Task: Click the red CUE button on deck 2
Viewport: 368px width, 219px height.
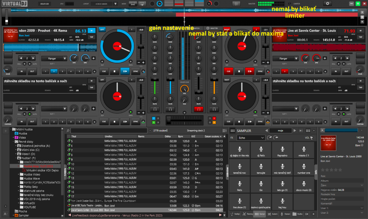Action: [229, 71]
